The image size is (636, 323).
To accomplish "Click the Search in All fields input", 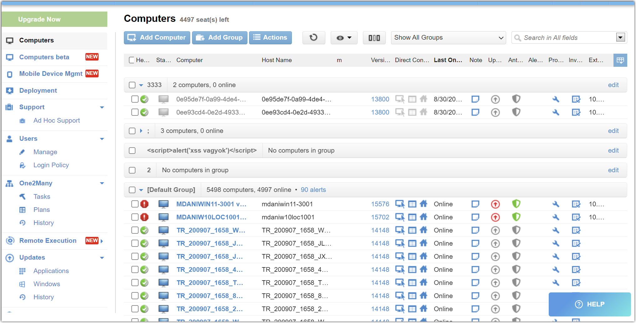I will point(568,38).
